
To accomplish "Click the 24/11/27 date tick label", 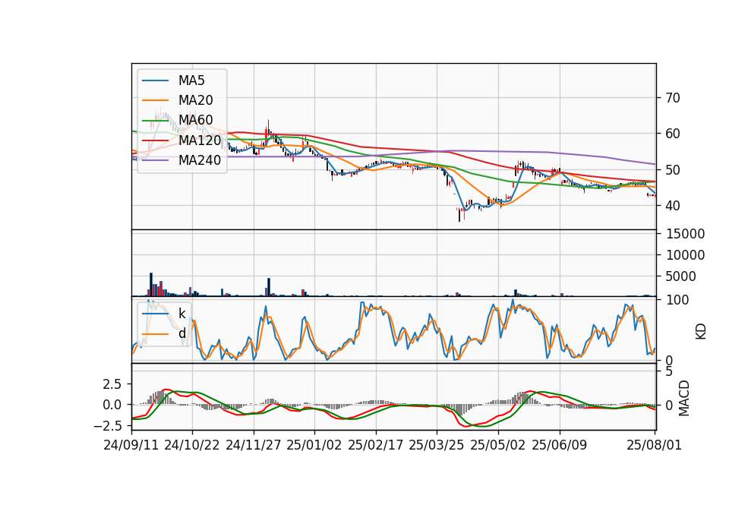I will pyautogui.click(x=254, y=445).
